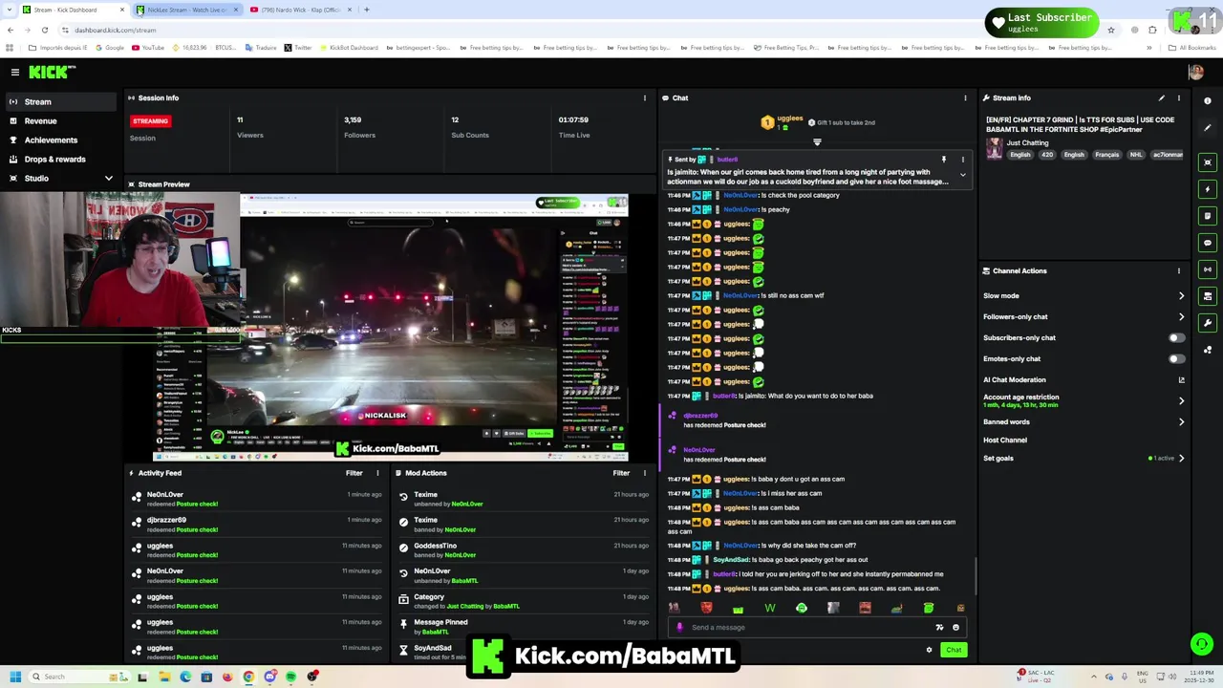1223x688 pixels.
Task: Open pinned message three-dot options
Action: pyautogui.click(x=962, y=160)
